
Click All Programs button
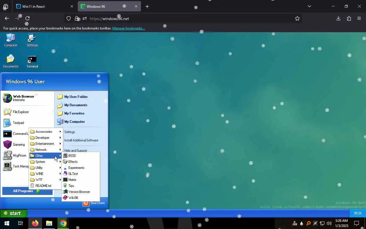point(27,191)
